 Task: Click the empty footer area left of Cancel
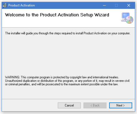tap(29, 105)
